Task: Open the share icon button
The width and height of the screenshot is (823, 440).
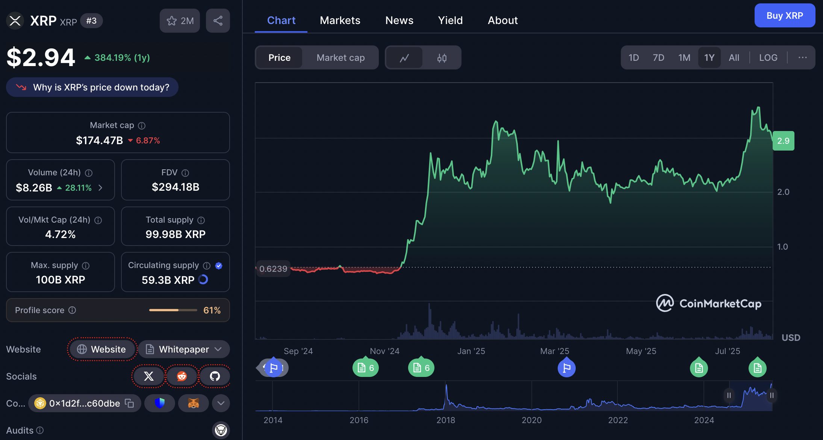Action: [218, 21]
